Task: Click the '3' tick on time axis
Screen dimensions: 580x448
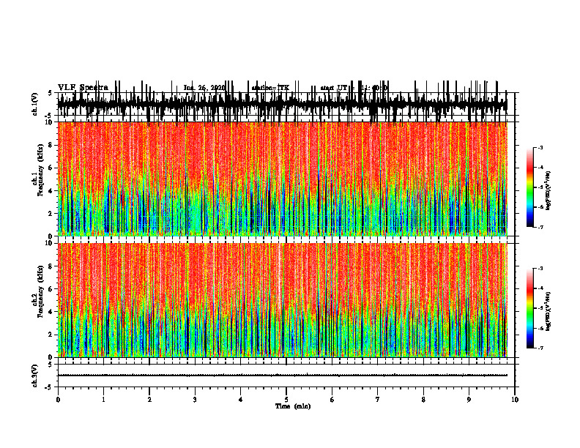Action: click(195, 400)
